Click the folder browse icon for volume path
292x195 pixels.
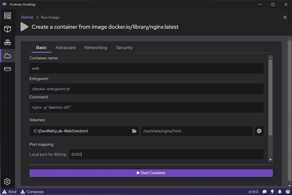[x=134, y=131]
